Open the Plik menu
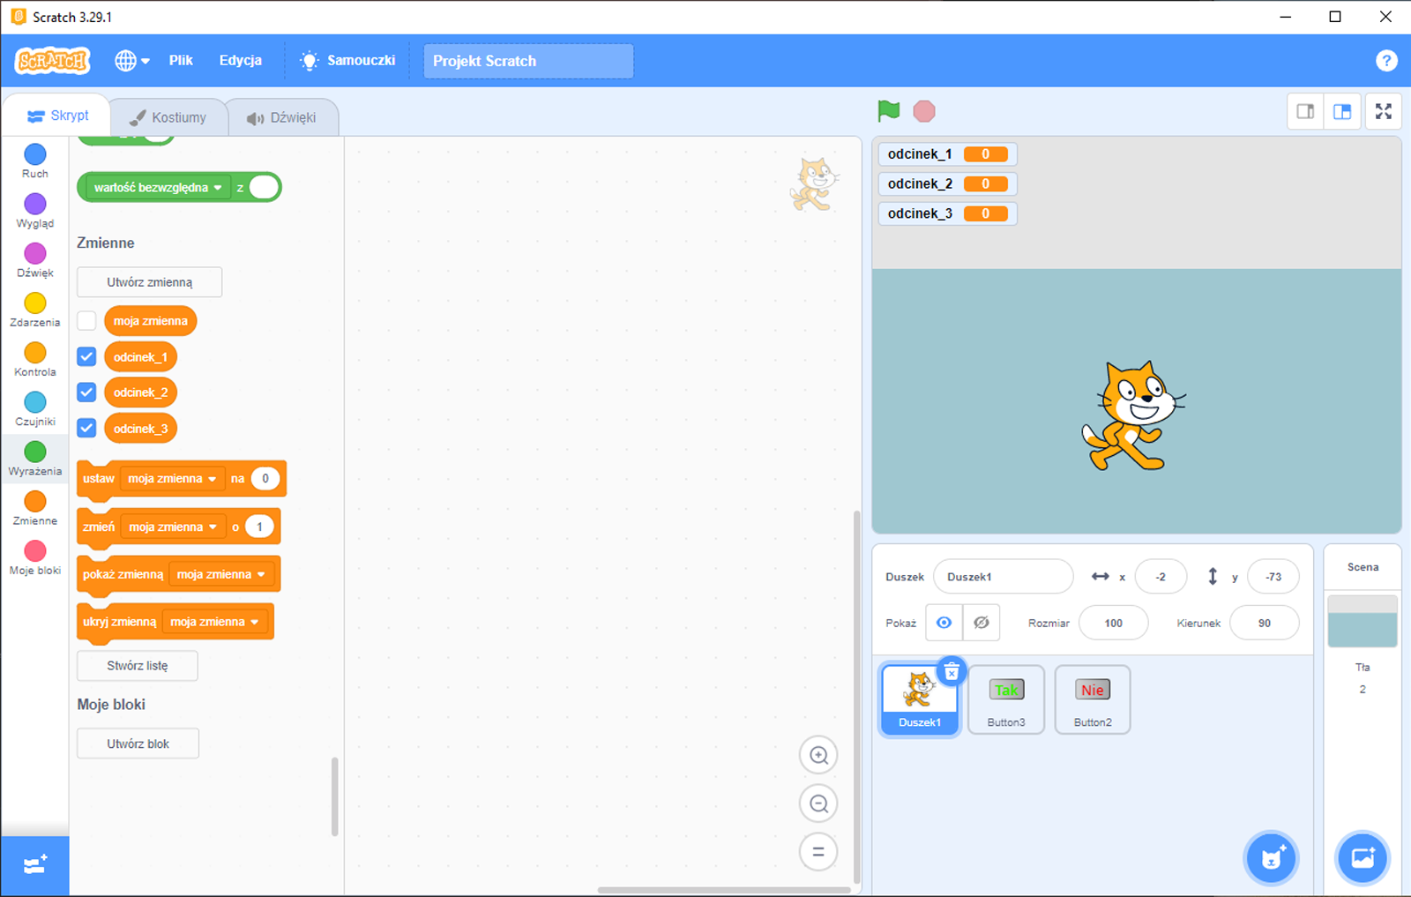 pyautogui.click(x=181, y=60)
